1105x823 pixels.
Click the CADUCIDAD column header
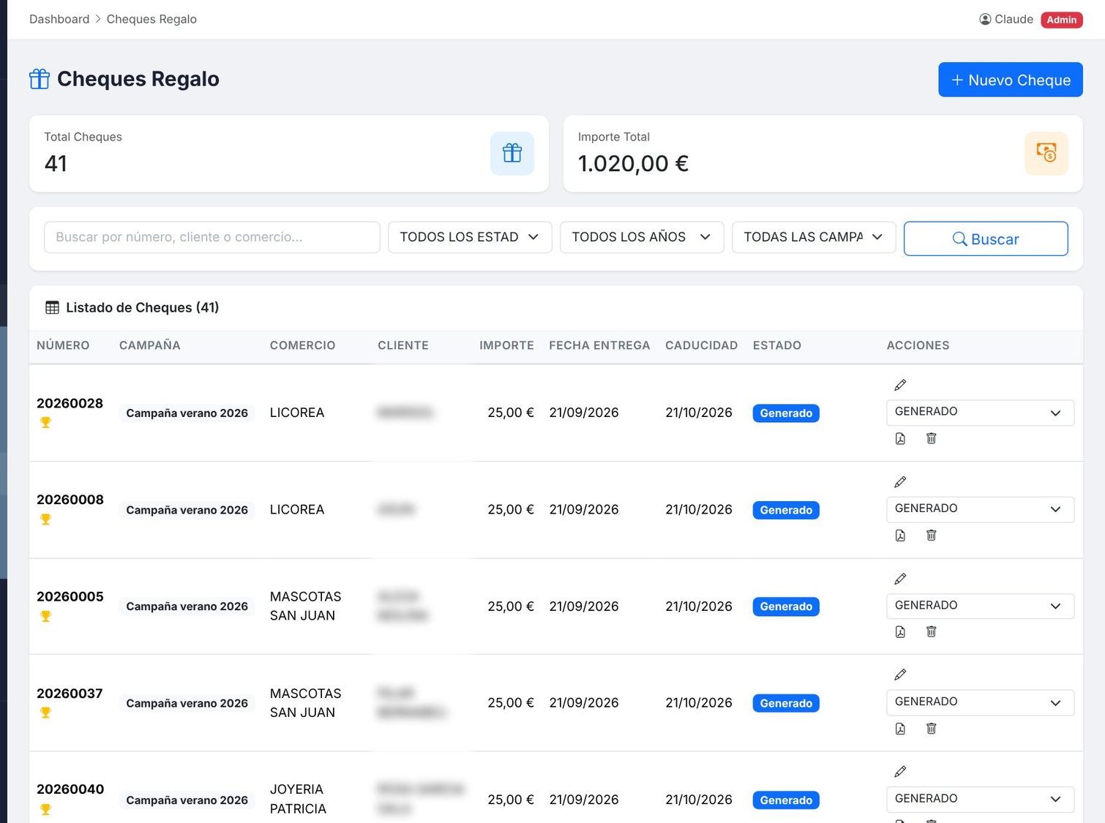(x=701, y=345)
